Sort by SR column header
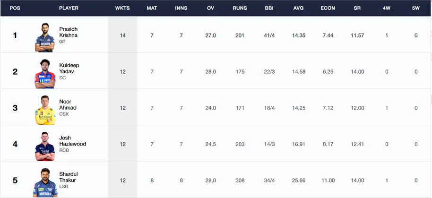 coord(357,8)
